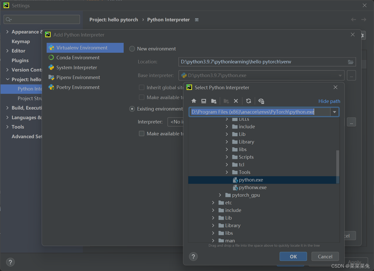Open Project Structure item in Settings sidebar

[30, 98]
